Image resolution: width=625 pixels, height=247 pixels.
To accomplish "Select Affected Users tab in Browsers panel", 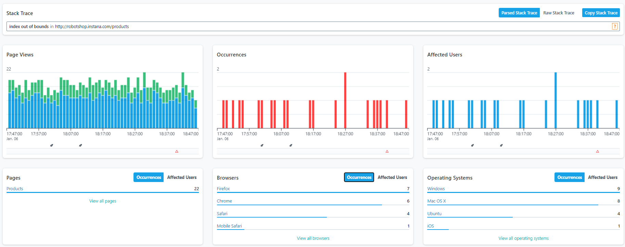I will [392, 177].
